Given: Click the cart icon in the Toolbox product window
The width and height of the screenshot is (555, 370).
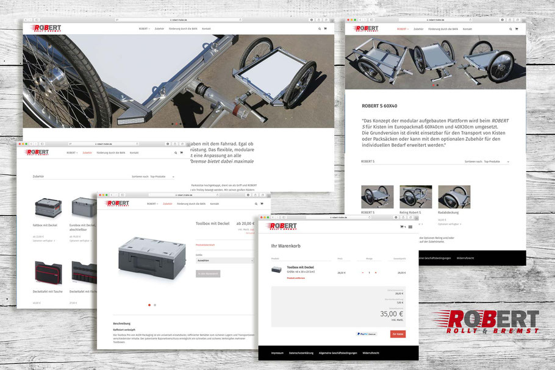Looking at the screenshot, I should 262,204.
